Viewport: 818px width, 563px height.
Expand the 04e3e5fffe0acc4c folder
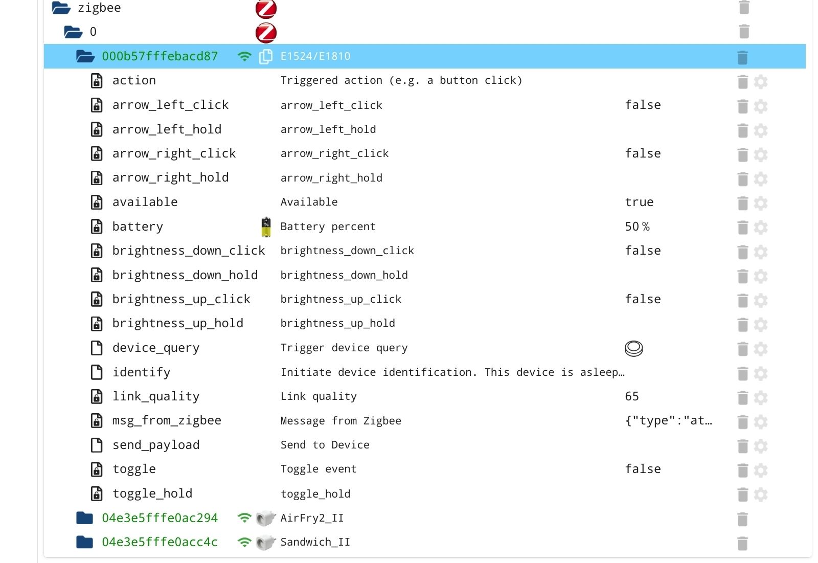pyautogui.click(x=84, y=542)
